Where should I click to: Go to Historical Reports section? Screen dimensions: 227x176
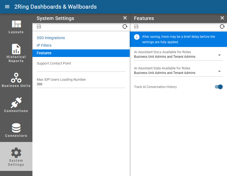[16, 53]
